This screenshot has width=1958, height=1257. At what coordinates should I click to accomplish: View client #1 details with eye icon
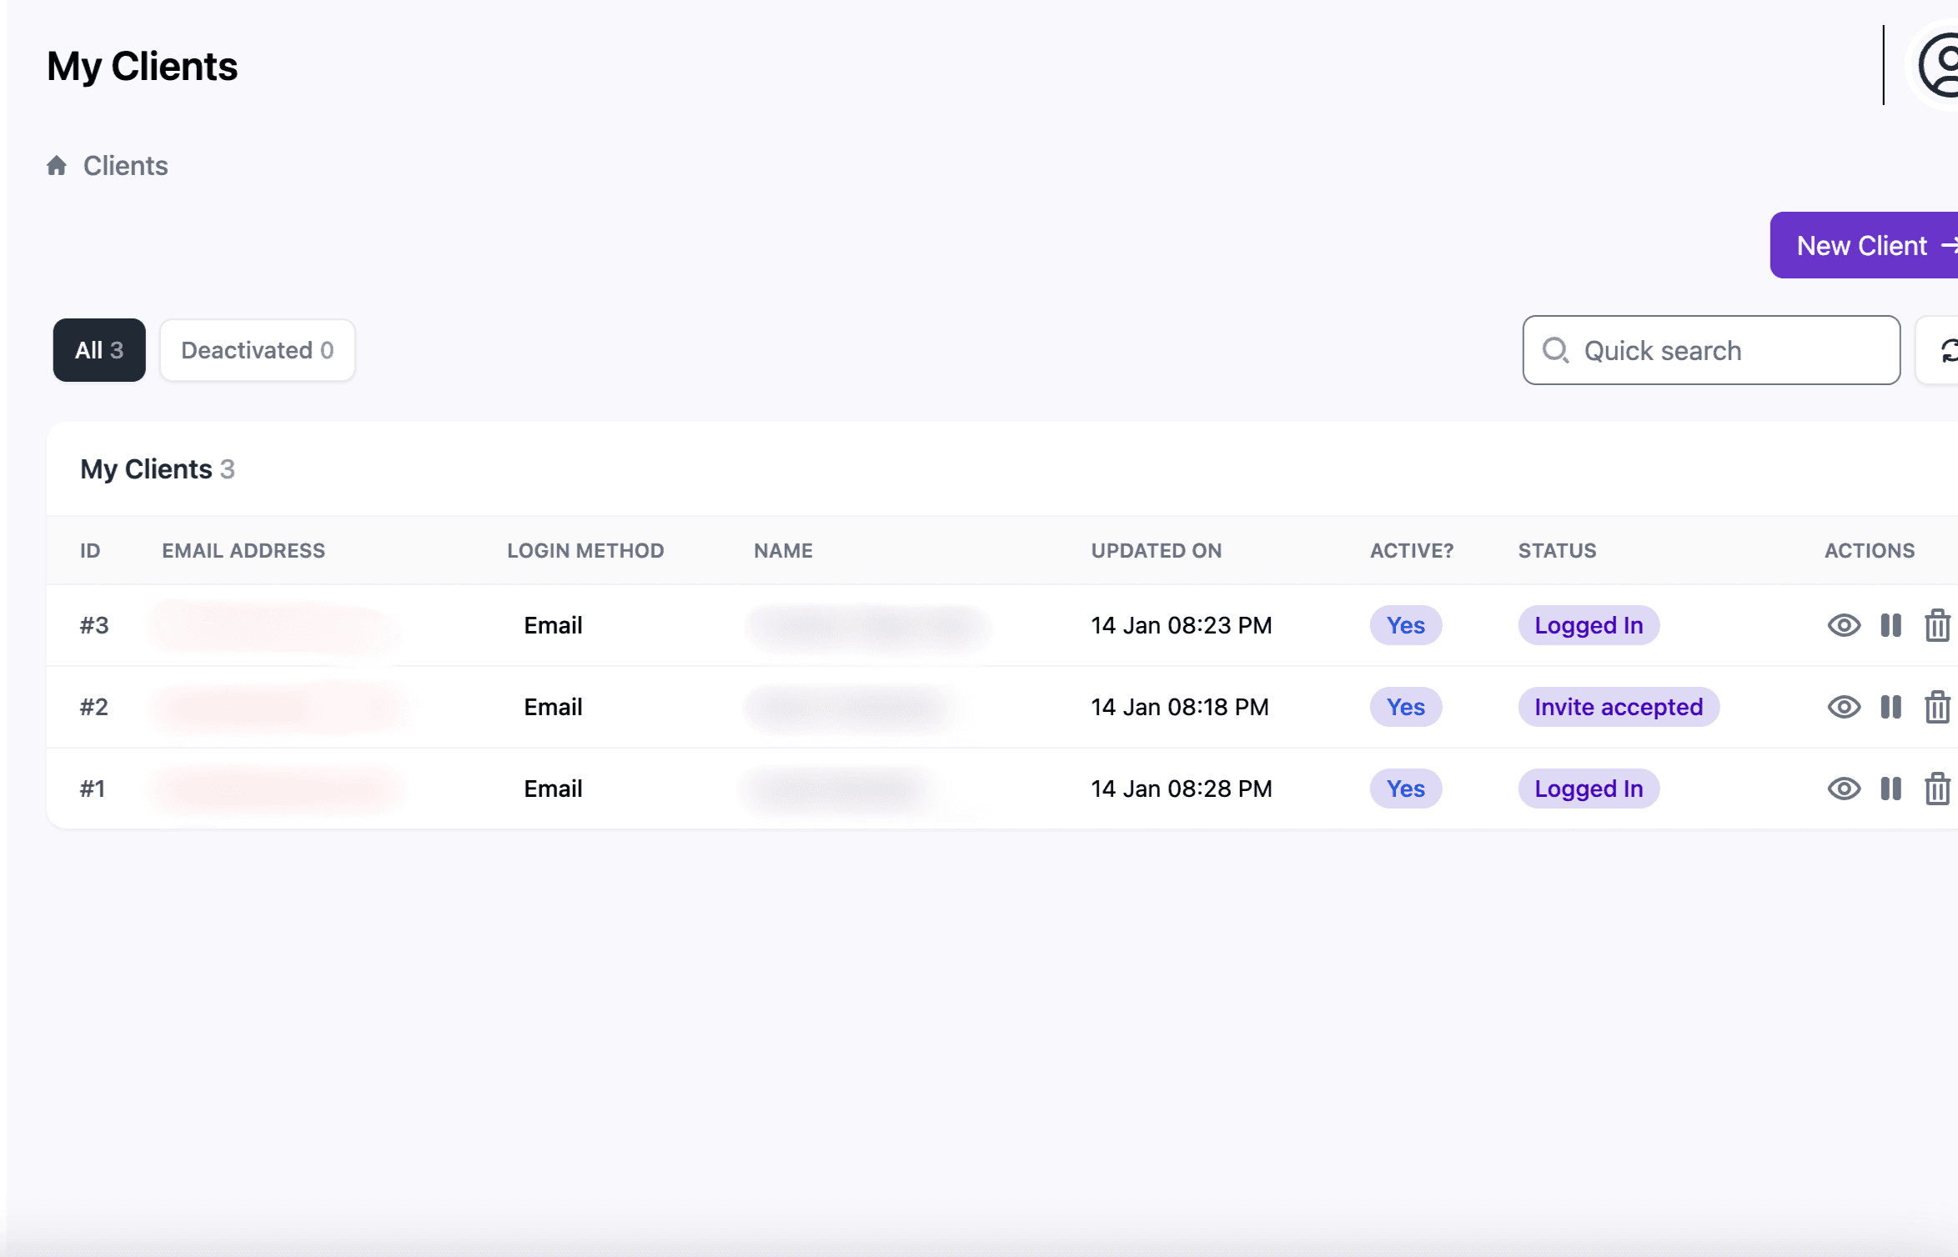pyautogui.click(x=1844, y=789)
